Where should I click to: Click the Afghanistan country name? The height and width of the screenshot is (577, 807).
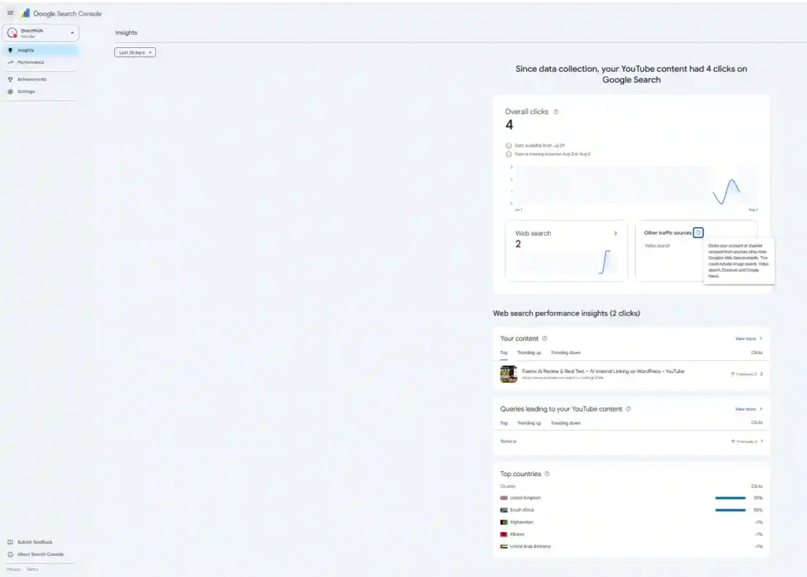click(522, 522)
